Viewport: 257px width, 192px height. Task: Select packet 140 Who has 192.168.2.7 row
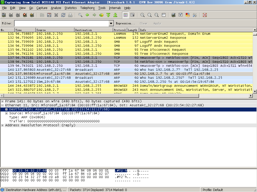click(x=126, y=70)
